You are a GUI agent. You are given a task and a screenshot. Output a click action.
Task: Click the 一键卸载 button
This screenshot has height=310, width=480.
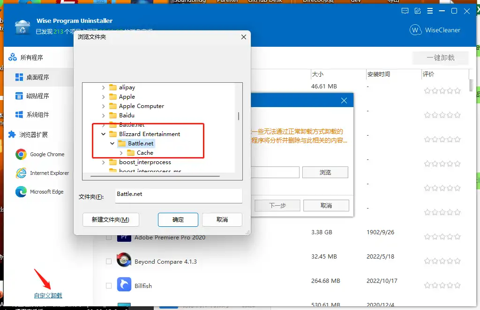tap(441, 58)
